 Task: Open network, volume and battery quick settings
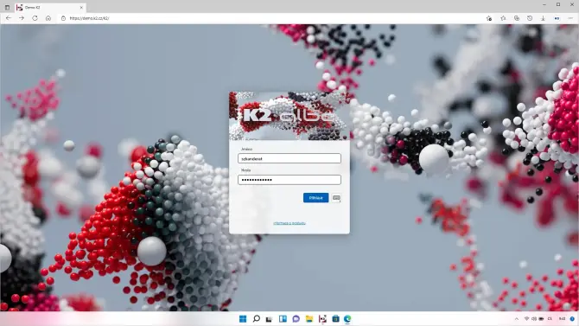[534, 318]
